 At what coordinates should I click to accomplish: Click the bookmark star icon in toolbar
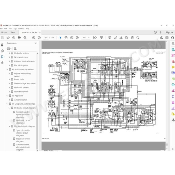(8, 38)
